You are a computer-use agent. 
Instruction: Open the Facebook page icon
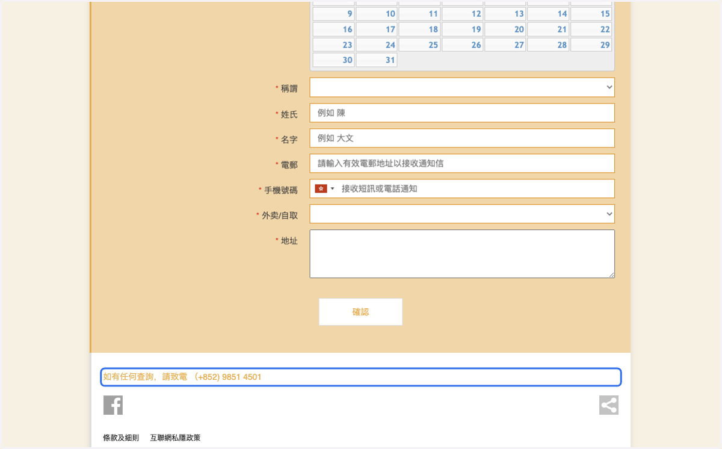(x=113, y=405)
